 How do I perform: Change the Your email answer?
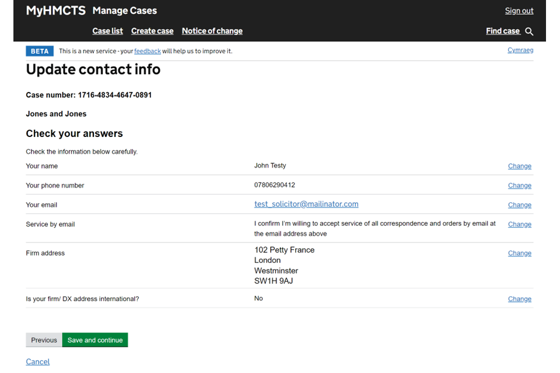point(519,205)
